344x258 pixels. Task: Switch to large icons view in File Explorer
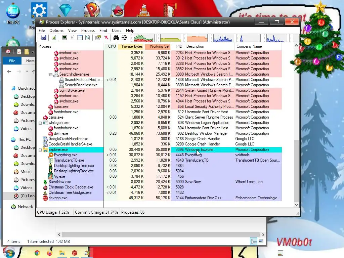coord(261,241)
